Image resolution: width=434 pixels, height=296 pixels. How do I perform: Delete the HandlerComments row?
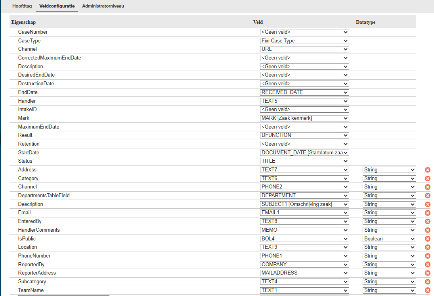pos(428,230)
